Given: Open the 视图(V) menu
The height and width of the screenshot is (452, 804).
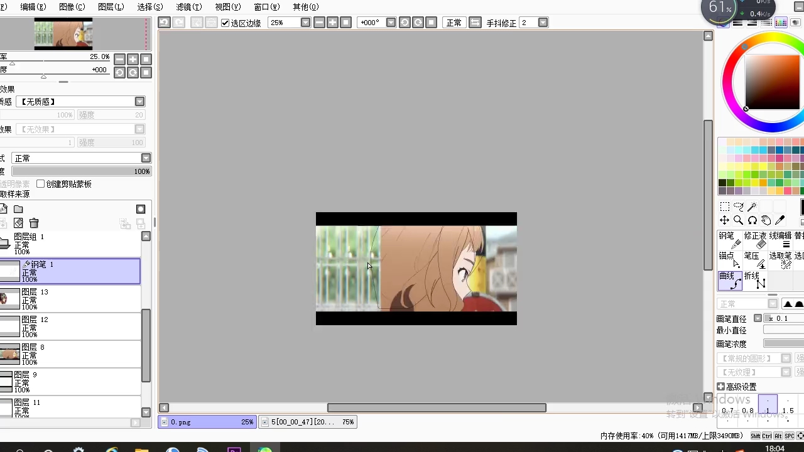Looking at the screenshot, I should (227, 7).
